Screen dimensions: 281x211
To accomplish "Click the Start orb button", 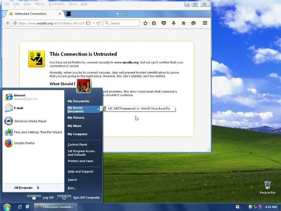I will click(7, 207).
